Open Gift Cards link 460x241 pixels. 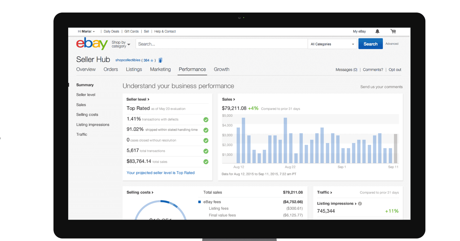(132, 31)
